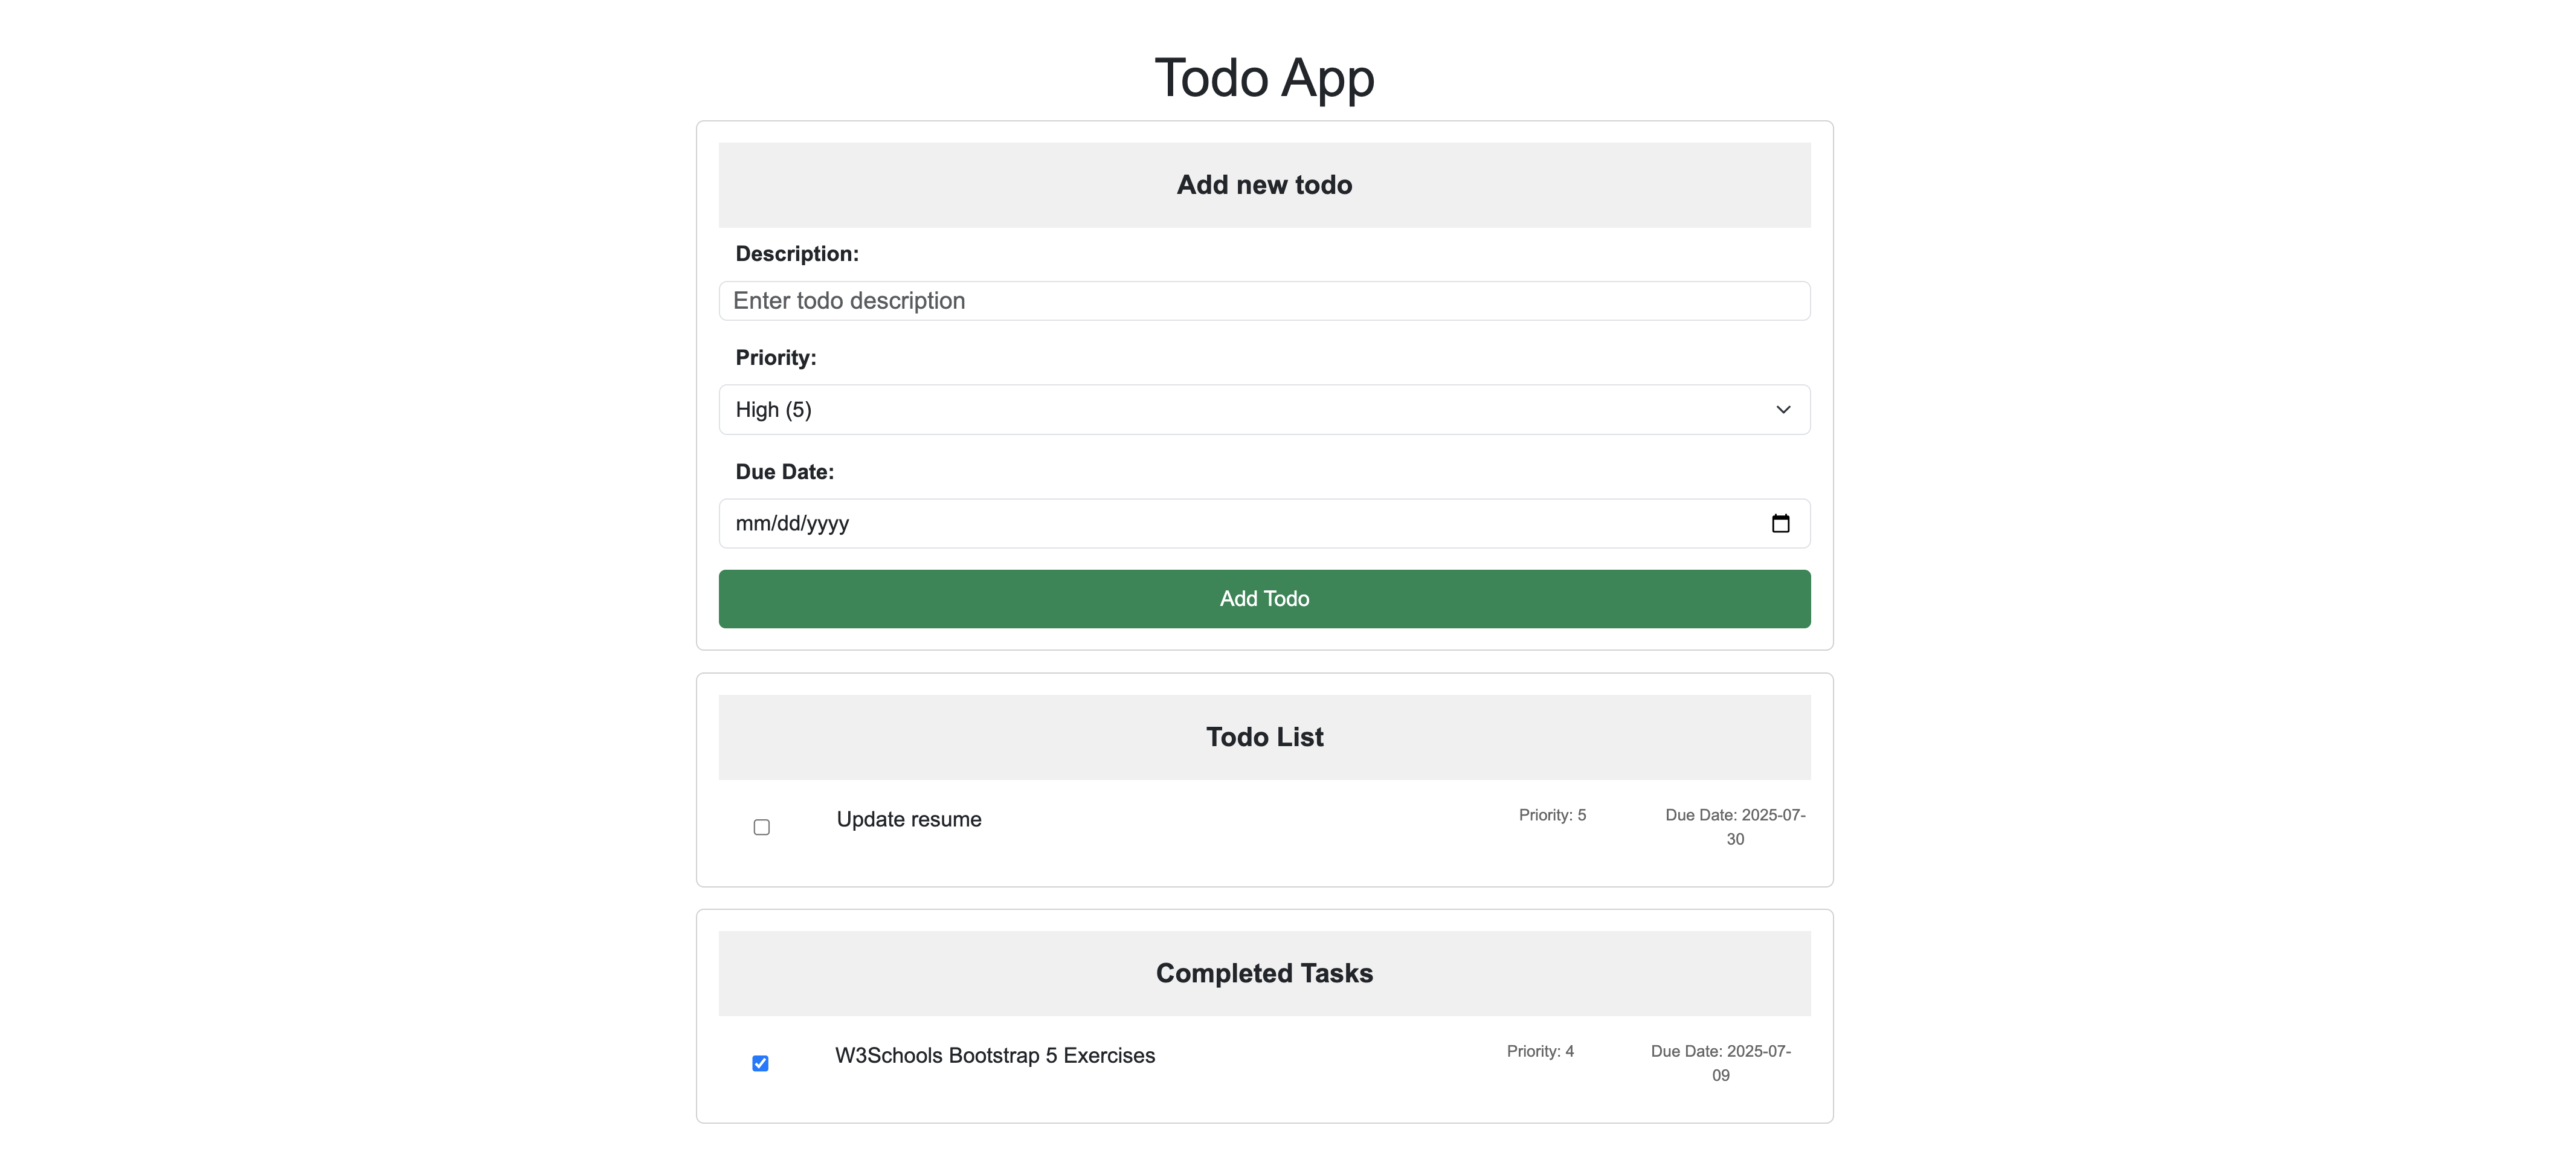The height and width of the screenshot is (1160, 2576).
Task: Open the date picker calendar icon
Action: click(1781, 523)
